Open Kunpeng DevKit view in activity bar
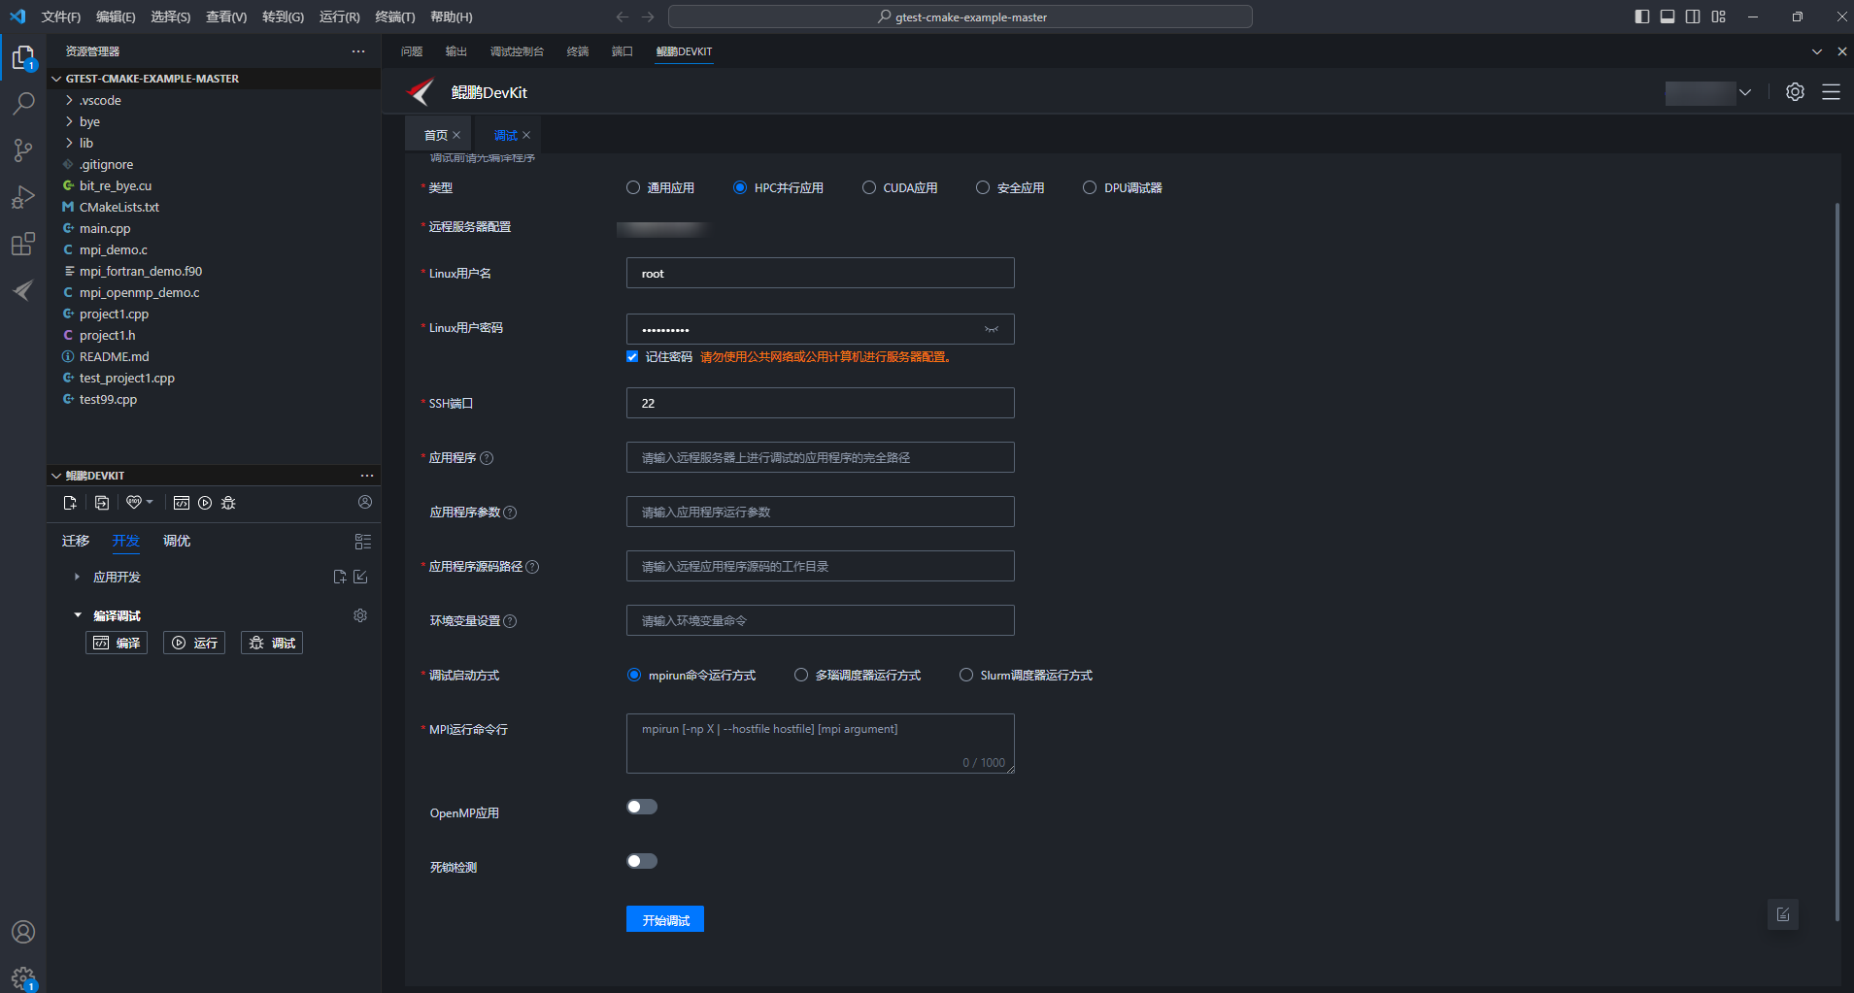 (23, 290)
